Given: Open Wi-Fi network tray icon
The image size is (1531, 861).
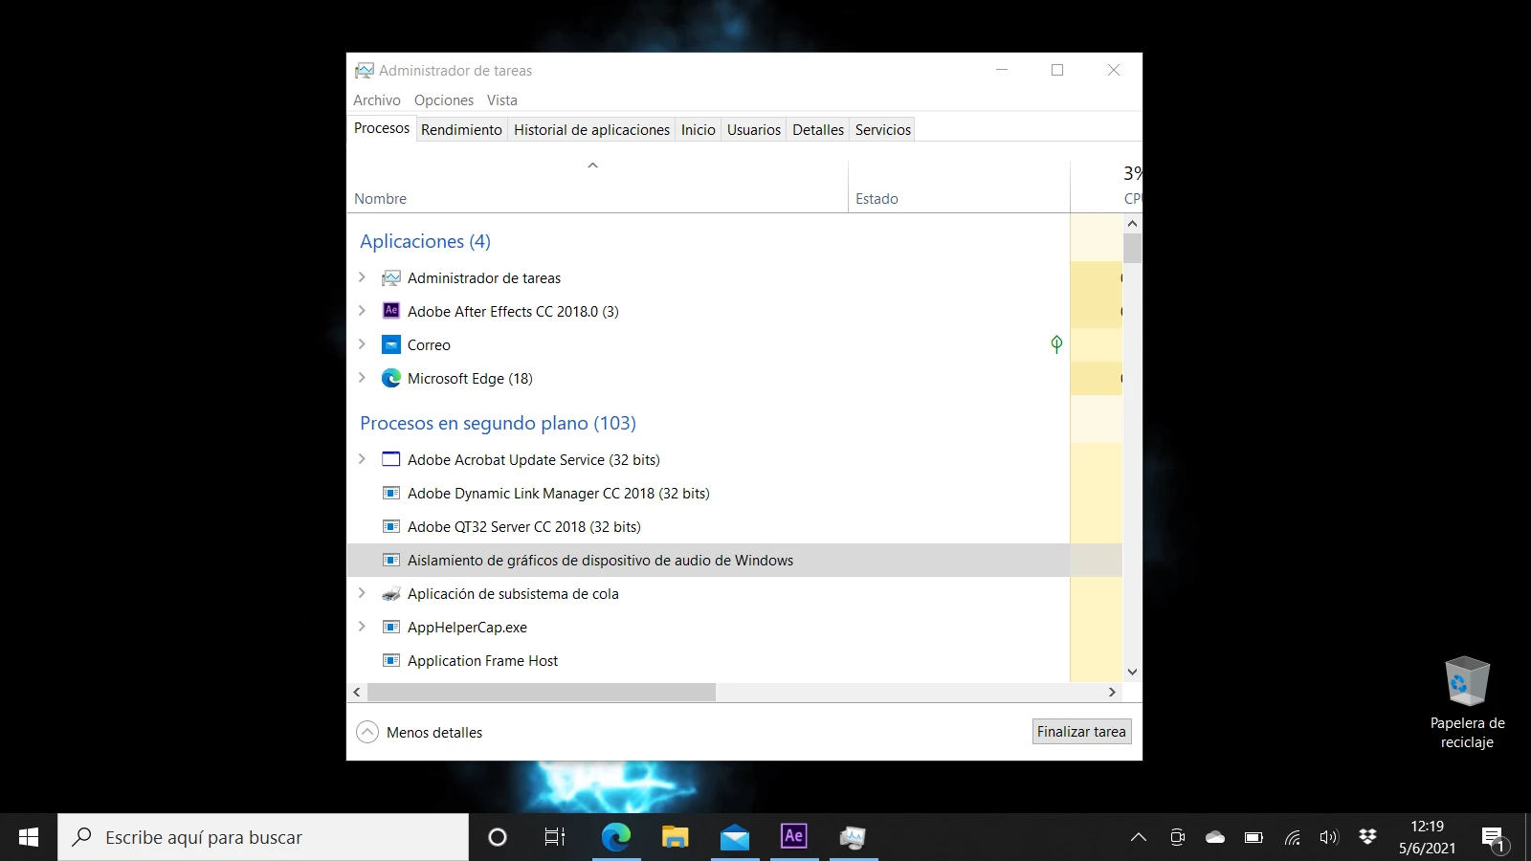Looking at the screenshot, I should (x=1292, y=837).
